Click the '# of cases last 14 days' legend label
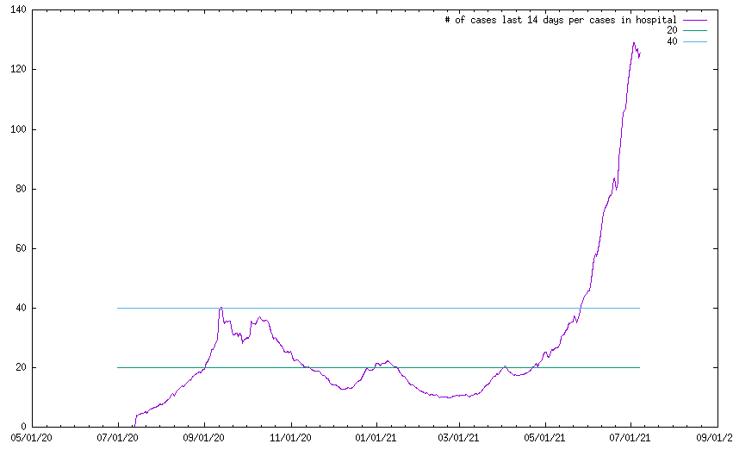The image size is (733, 450). pyautogui.click(x=560, y=19)
